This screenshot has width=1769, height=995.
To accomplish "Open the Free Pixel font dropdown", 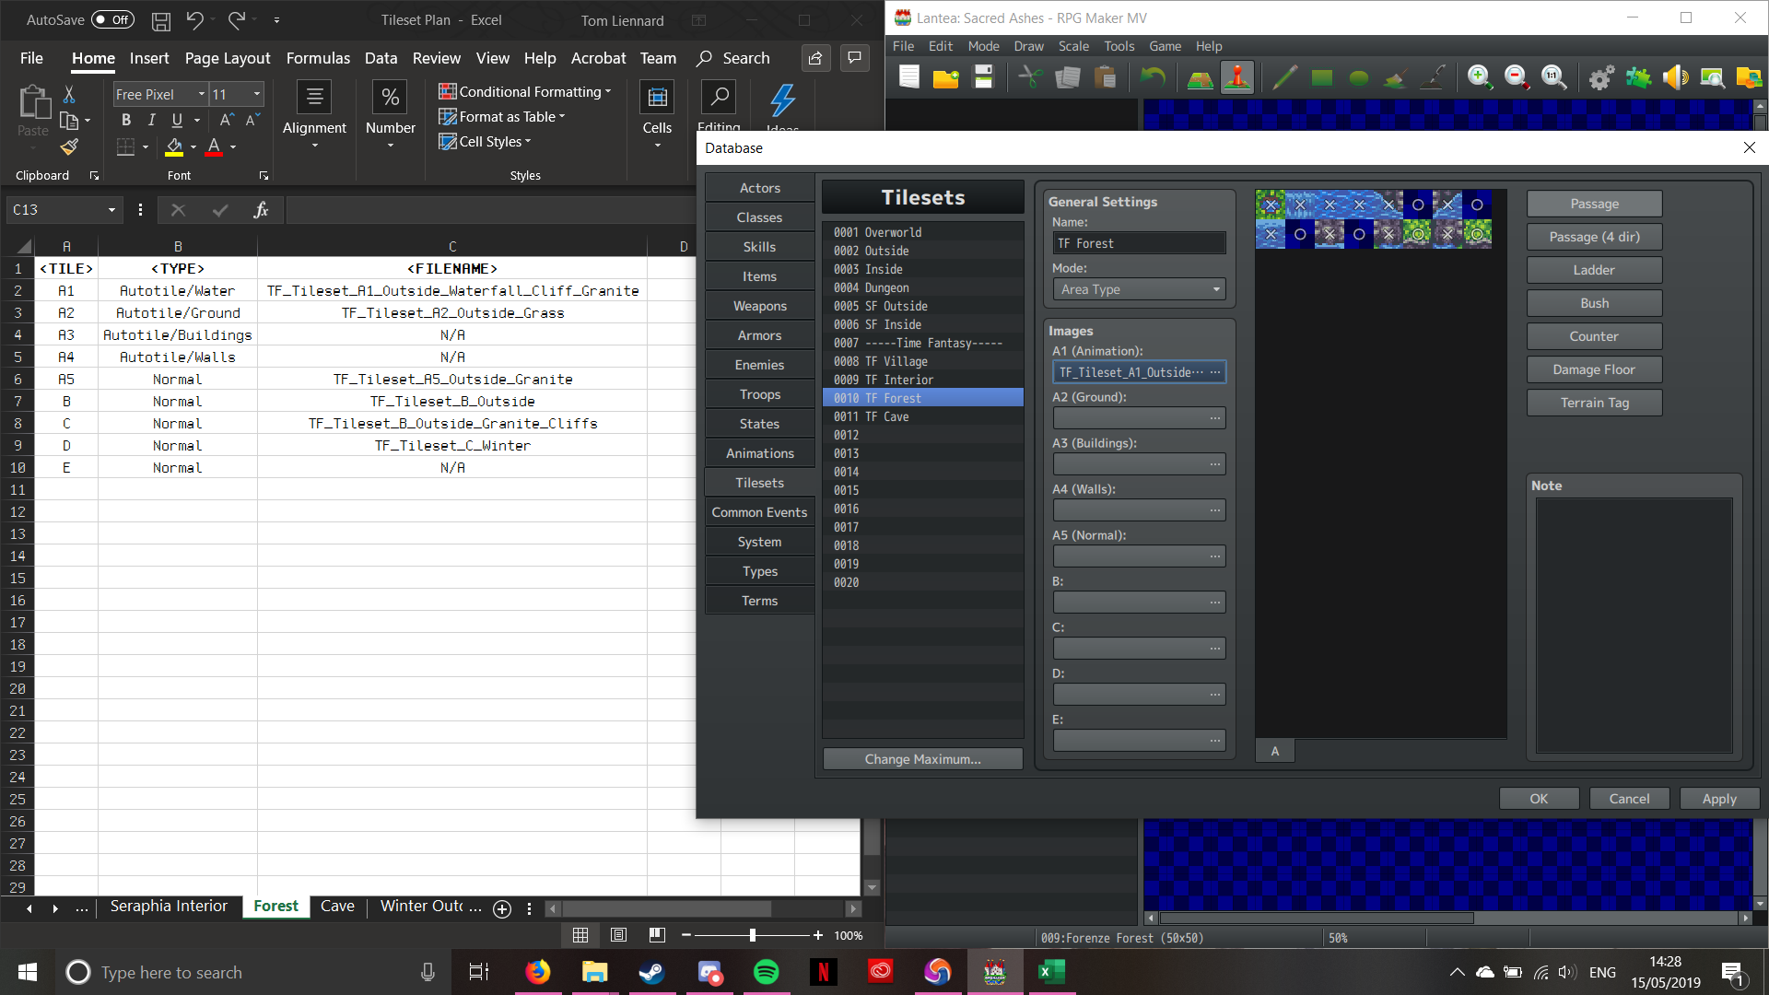I will pyautogui.click(x=201, y=94).
